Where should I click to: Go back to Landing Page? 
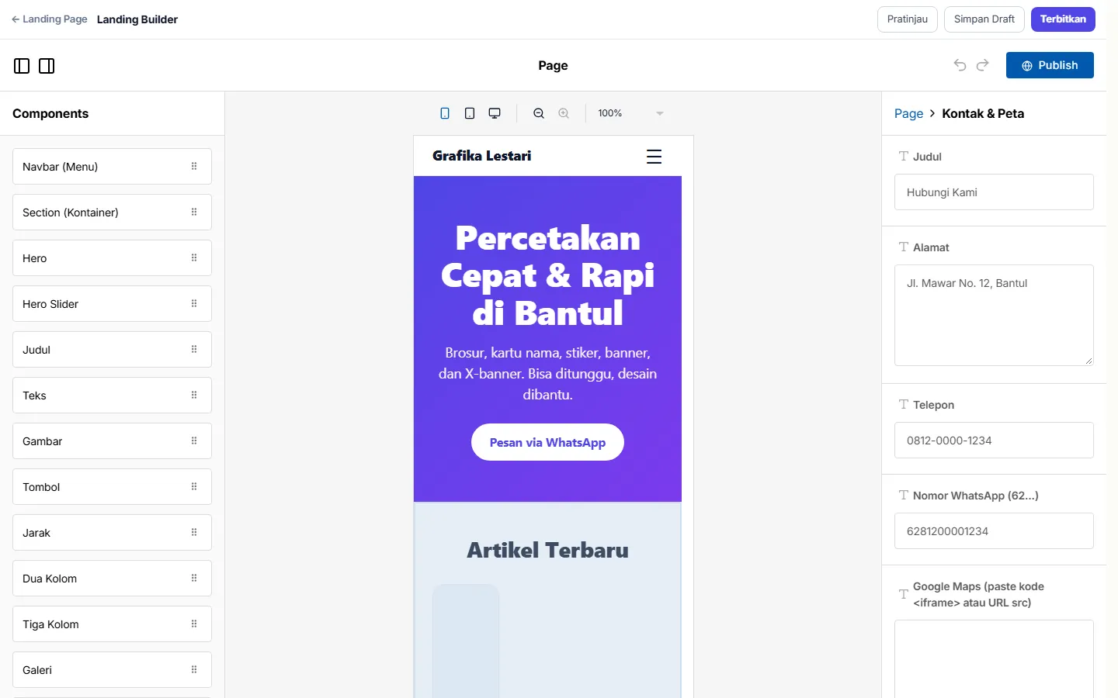point(50,19)
